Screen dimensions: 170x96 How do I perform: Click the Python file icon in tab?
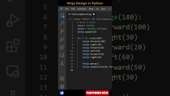coord(69,14)
